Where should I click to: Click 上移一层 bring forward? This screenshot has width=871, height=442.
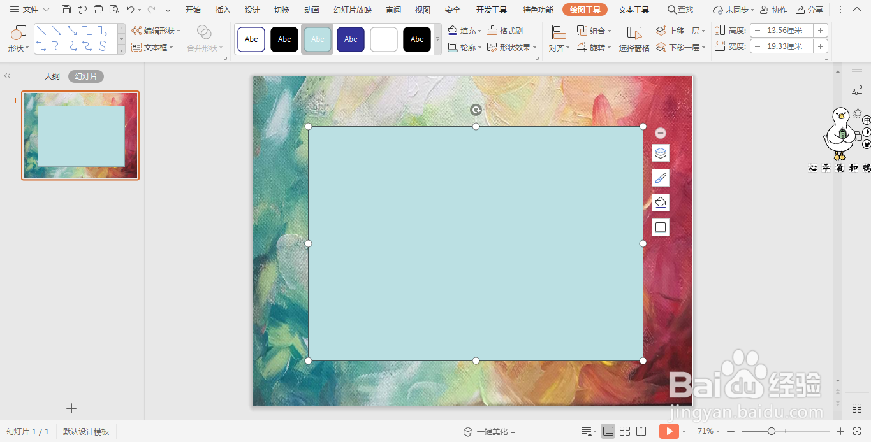[680, 31]
